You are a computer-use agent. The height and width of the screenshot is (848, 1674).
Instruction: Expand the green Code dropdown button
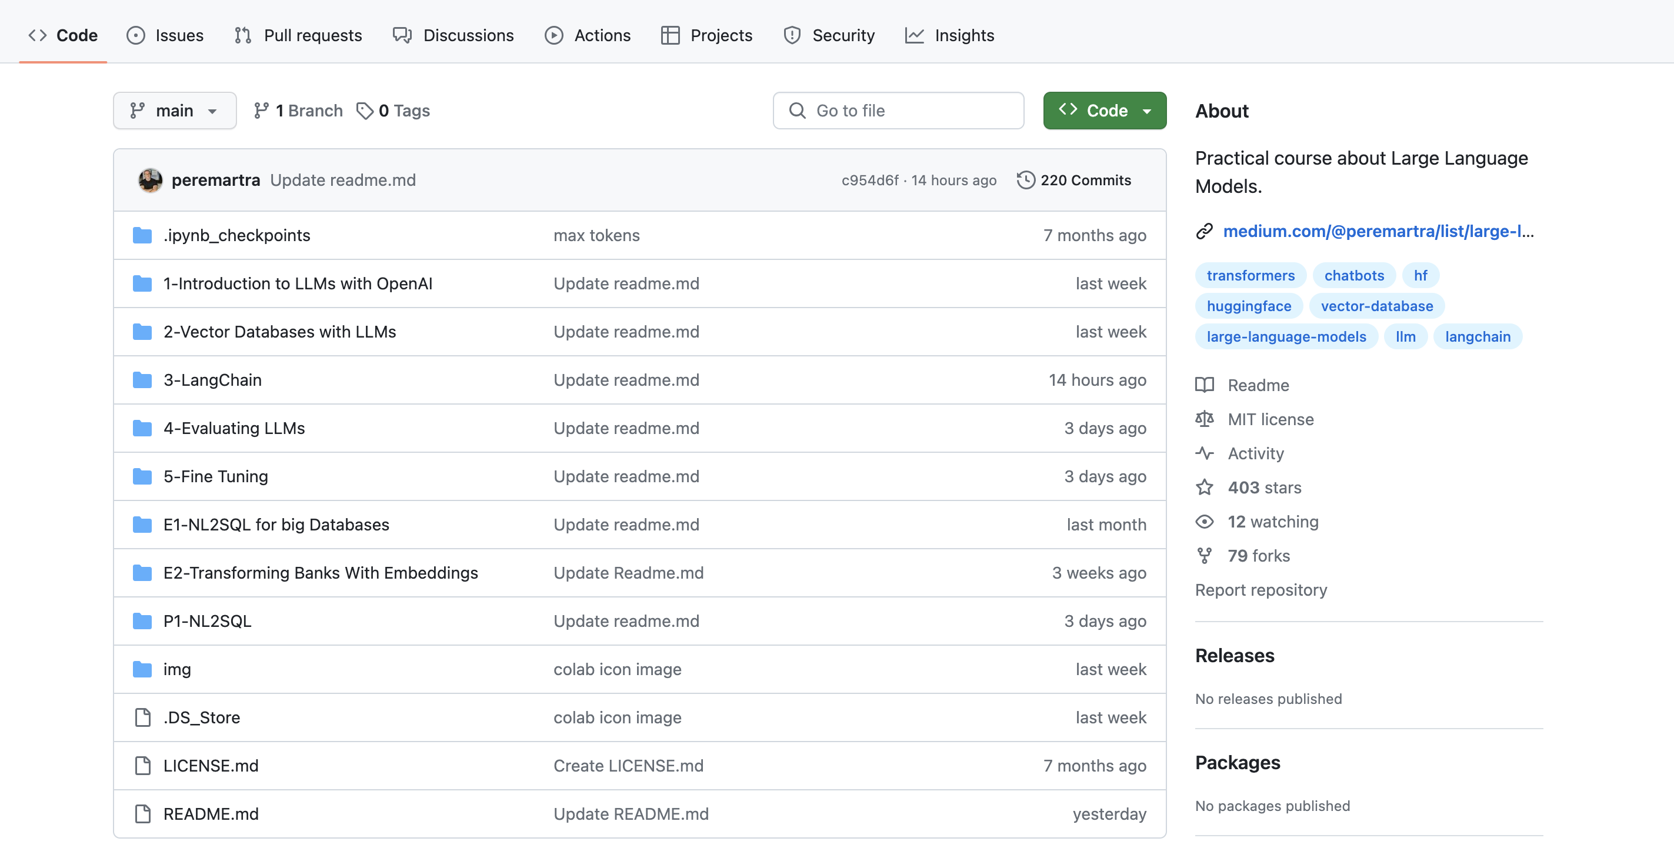pos(1104,111)
